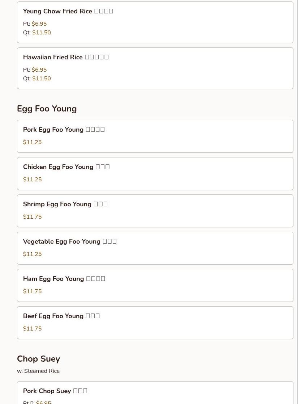The width and height of the screenshot is (305, 404).
Task: Open the Vegetable Egg Foo Young item
Action: coord(70,241)
